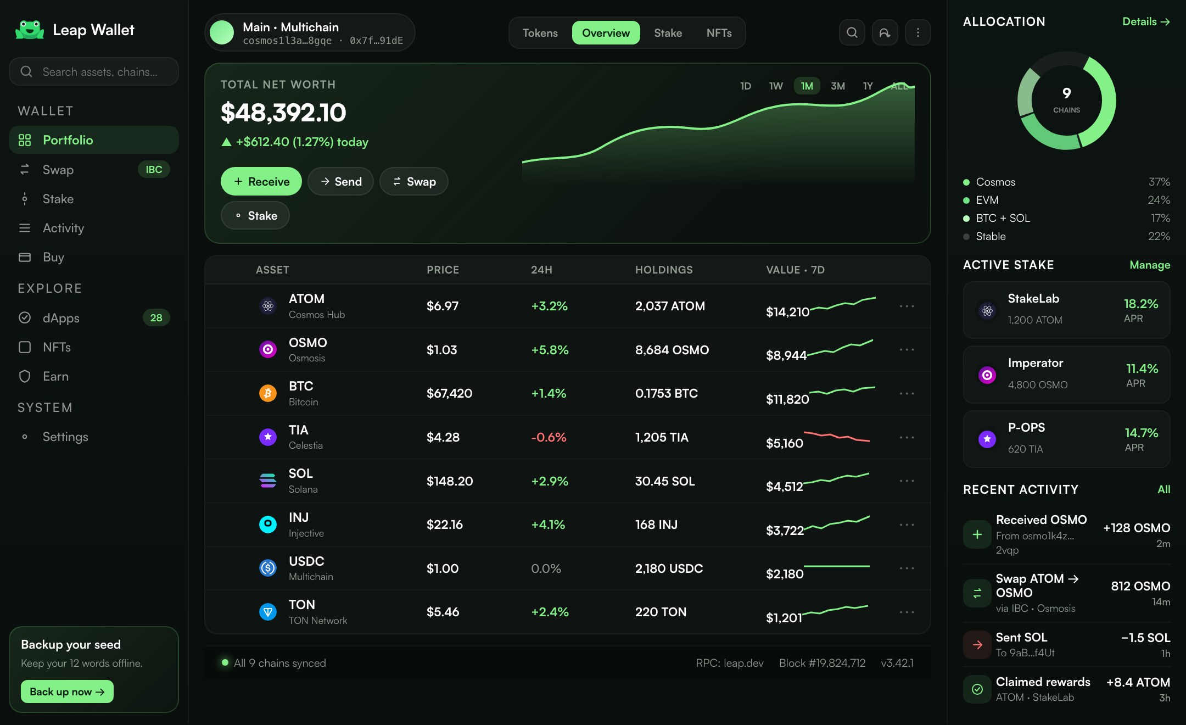The height and width of the screenshot is (725, 1186).
Task: Open Earn in the sidebar
Action: pyautogui.click(x=94, y=376)
